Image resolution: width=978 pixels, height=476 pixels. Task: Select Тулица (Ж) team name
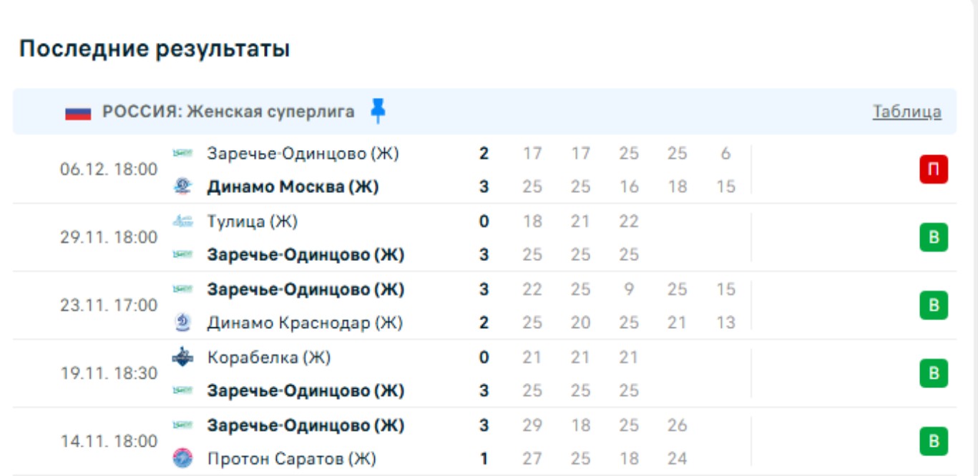click(252, 222)
